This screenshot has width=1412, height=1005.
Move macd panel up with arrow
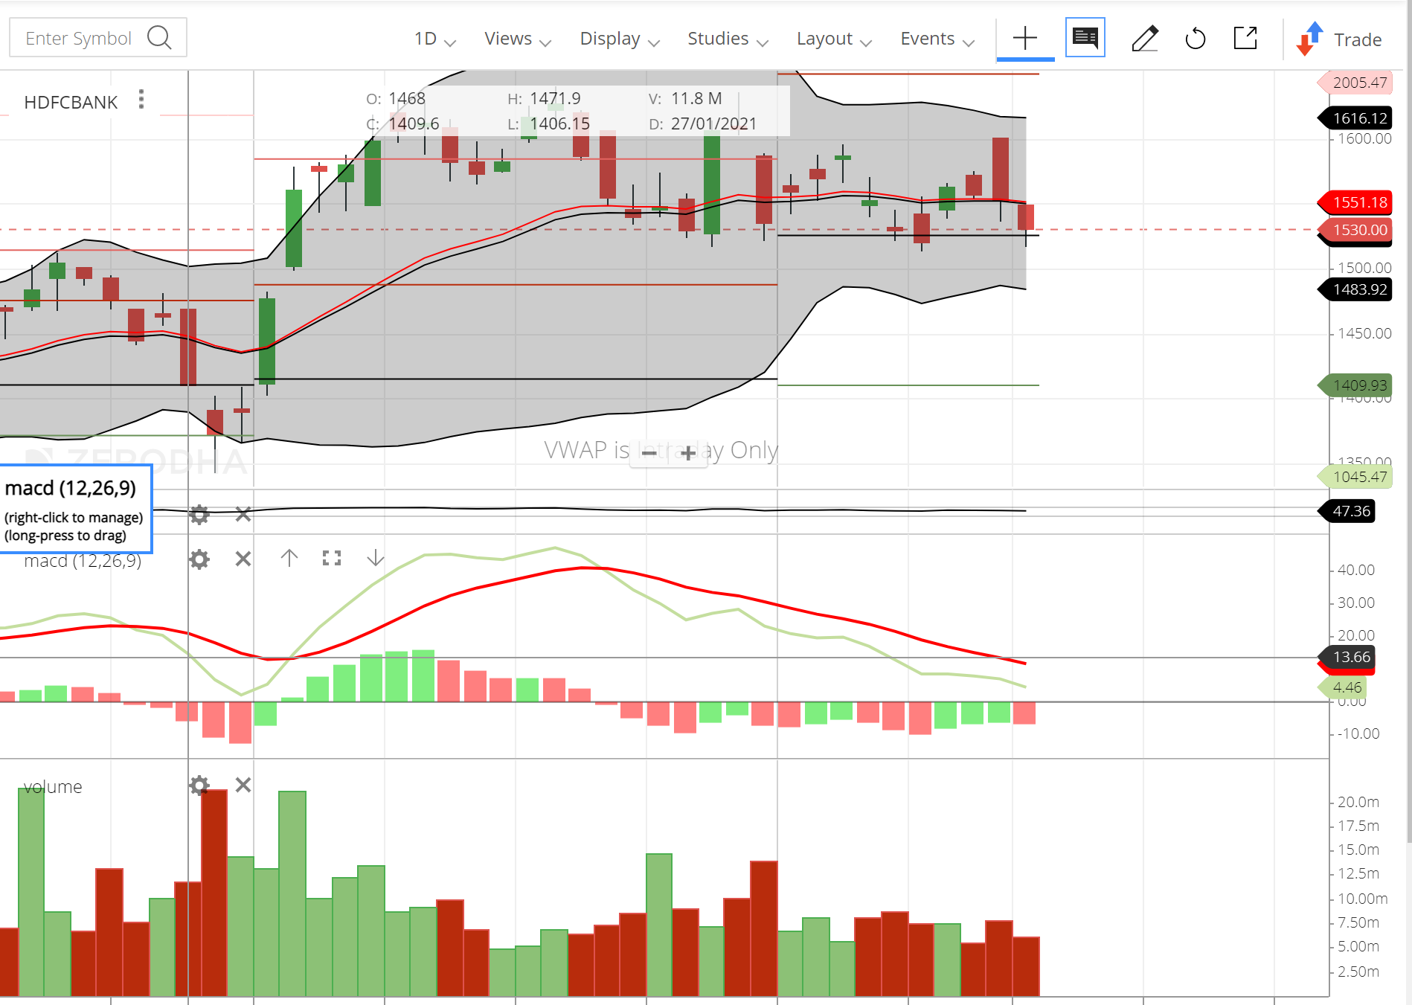pos(289,558)
